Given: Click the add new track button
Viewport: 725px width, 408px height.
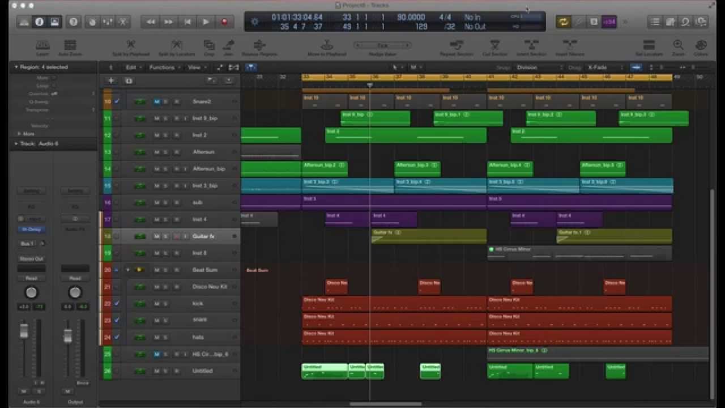Looking at the screenshot, I should (111, 80).
